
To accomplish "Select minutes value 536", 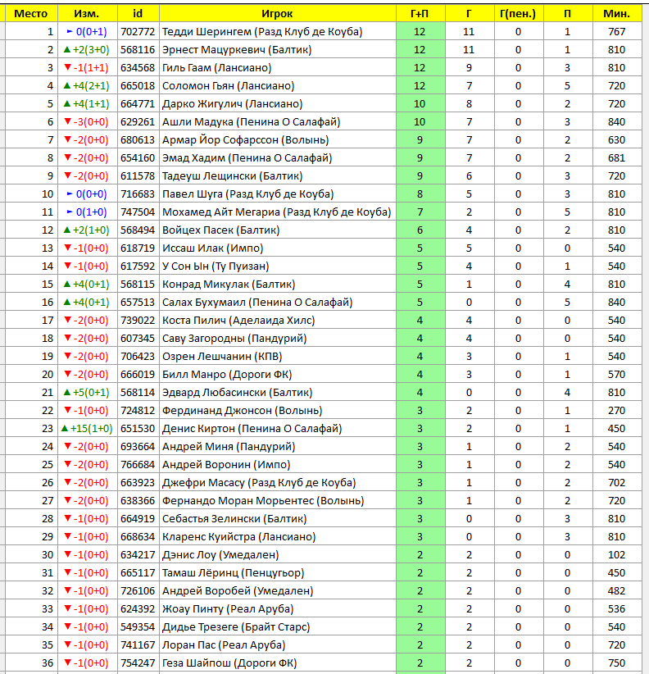I will [617, 609].
